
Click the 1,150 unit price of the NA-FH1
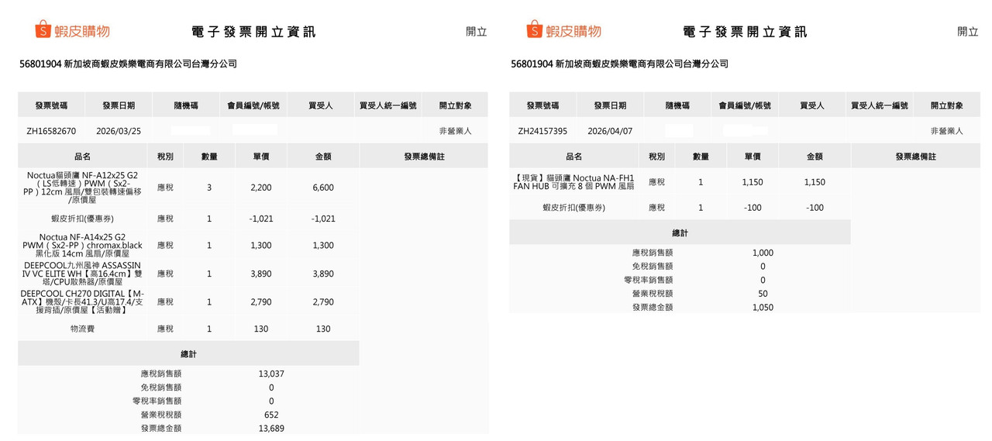click(x=753, y=182)
